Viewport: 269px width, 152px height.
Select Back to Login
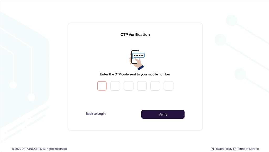pyautogui.click(x=96, y=113)
